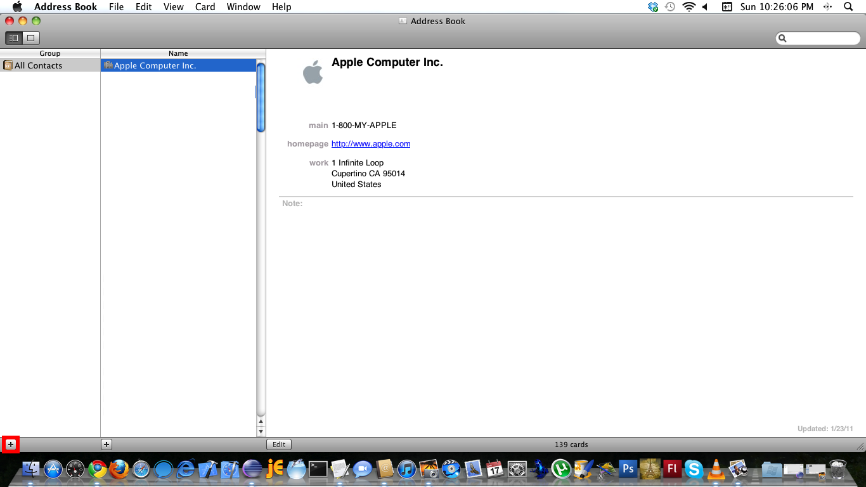Click the add group plus button
866x487 pixels.
pyautogui.click(x=11, y=445)
